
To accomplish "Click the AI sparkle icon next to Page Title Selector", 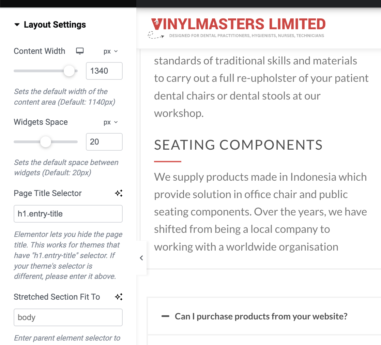I will point(119,193).
